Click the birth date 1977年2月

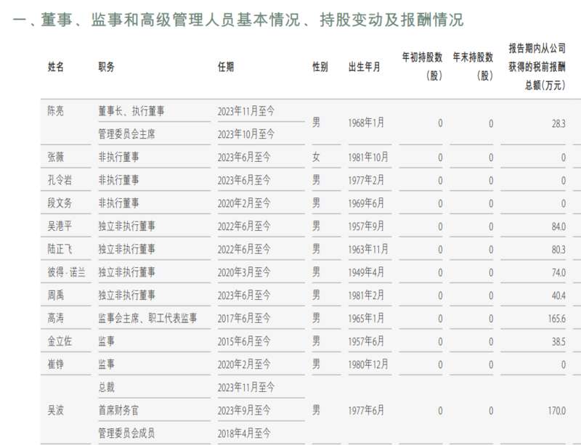366,180
